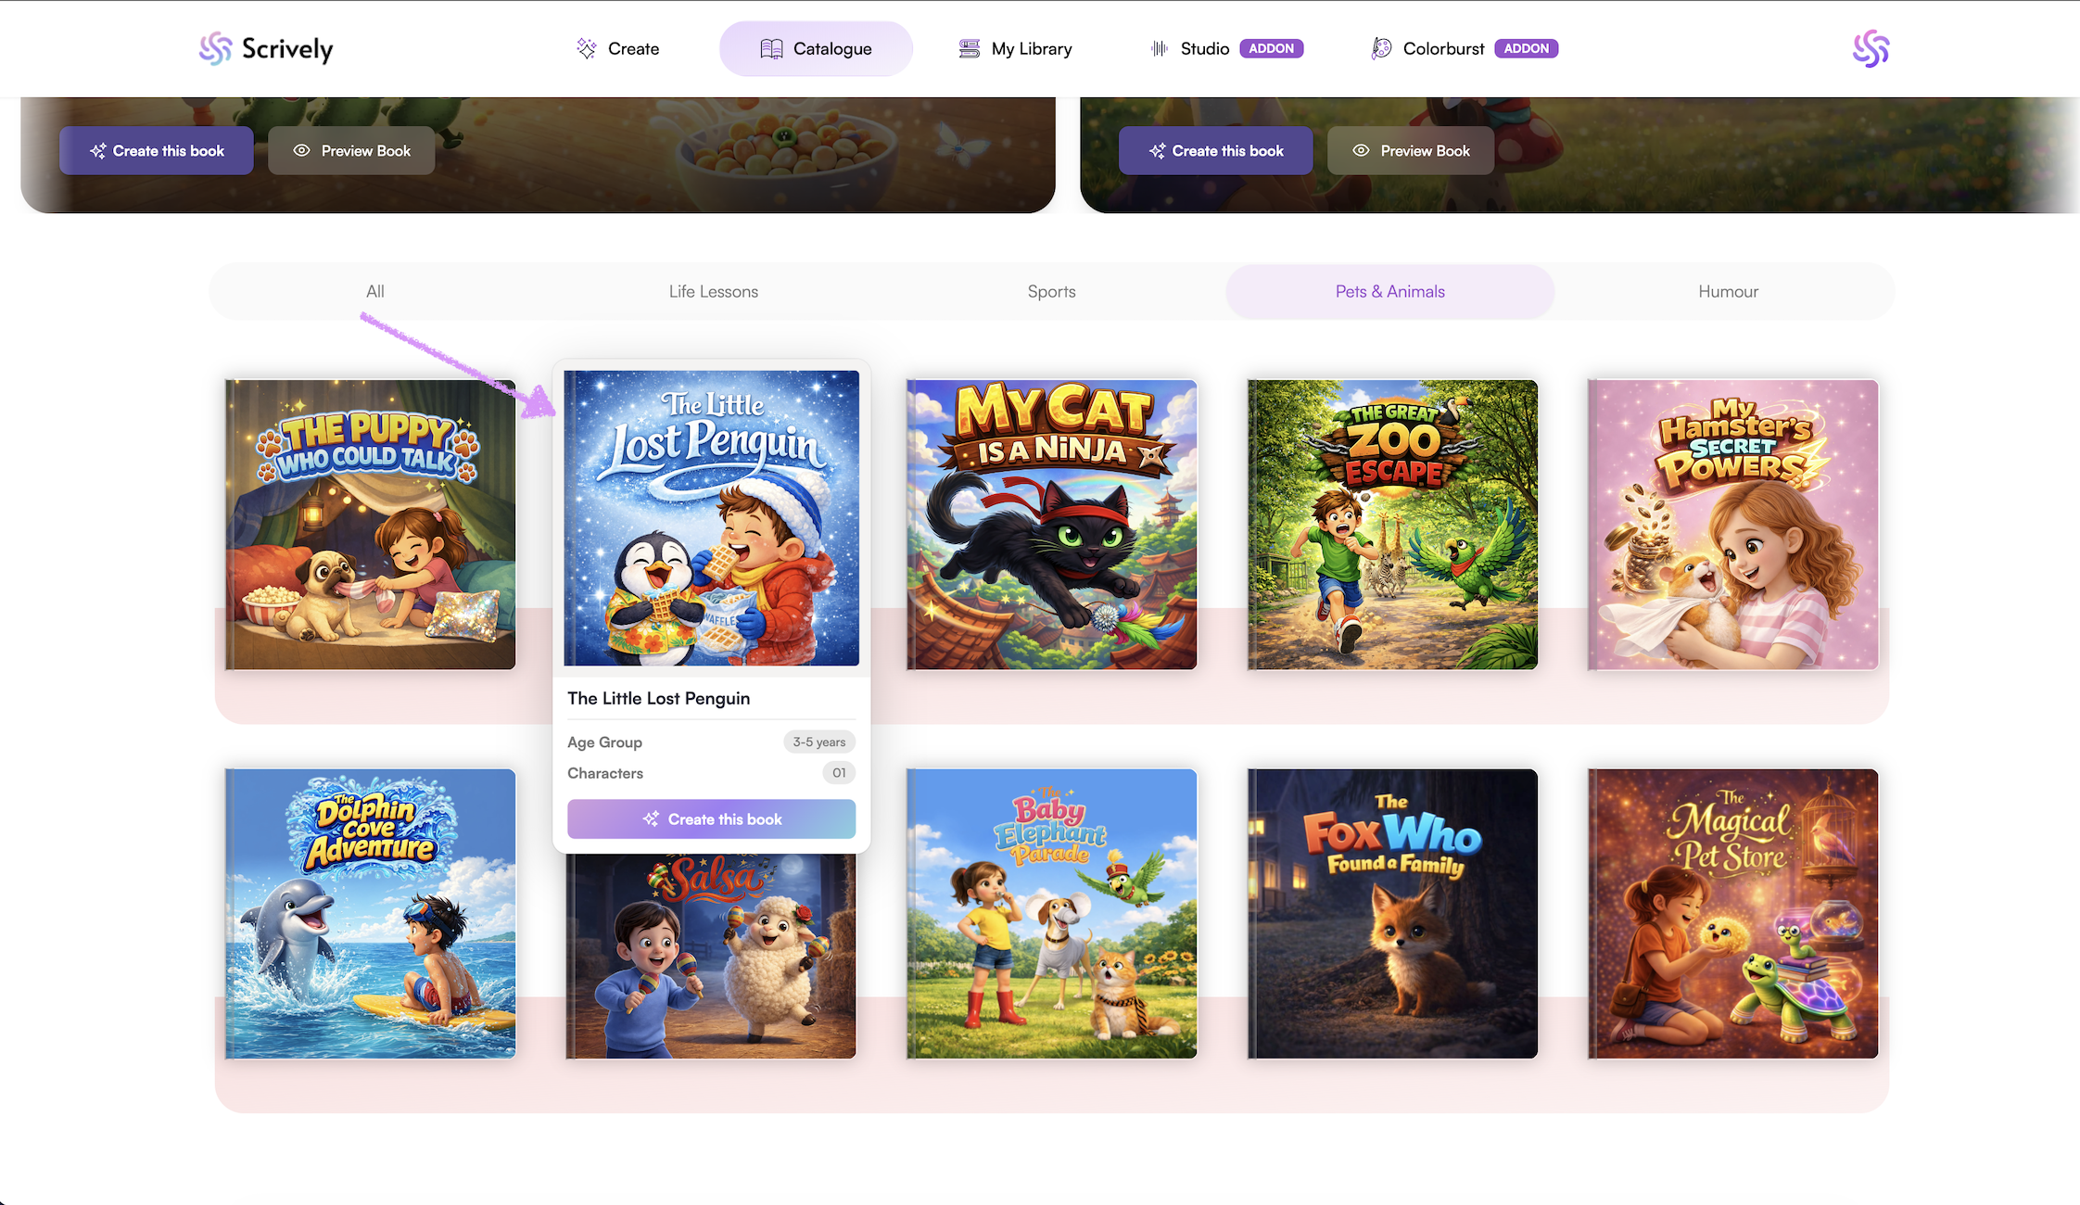This screenshot has width=2080, height=1205.
Task: Click right banner Preview Book button
Action: click(x=1410, y=150)
